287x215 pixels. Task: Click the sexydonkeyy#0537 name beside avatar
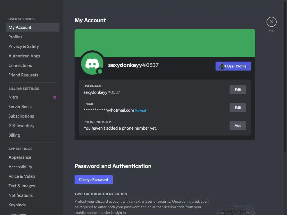click(x=133, y=65)
